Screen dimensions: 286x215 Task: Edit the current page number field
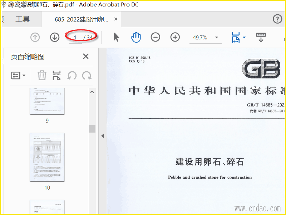pyautogui.click(x=75, y=38)
